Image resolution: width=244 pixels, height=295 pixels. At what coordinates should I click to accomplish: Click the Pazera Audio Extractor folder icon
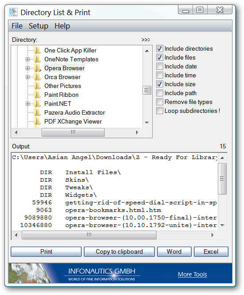coord(37,112)
